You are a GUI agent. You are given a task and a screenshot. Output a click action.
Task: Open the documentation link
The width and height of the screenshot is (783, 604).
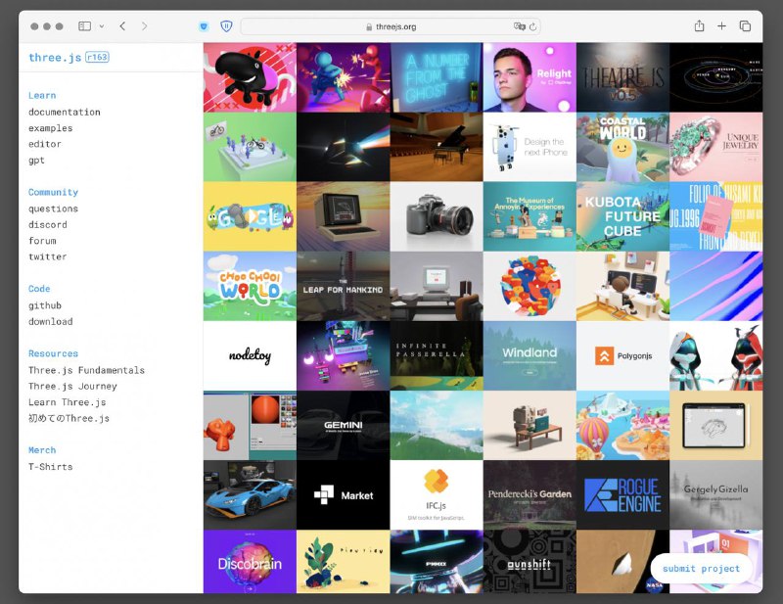point(65,112)
